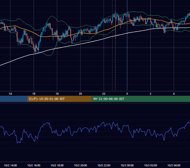Image resolution: width=190 pixels, height=168 pixels.
Task: Click the 22 hour axis label
Action: pos(104,94)
